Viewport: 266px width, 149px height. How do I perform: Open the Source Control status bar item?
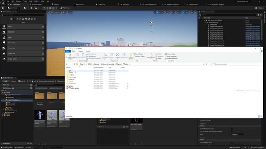pos(257,147)
